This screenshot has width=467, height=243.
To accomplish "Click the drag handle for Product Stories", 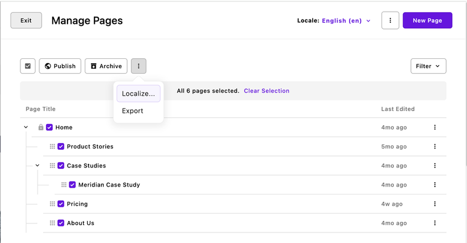I will 52,146.
